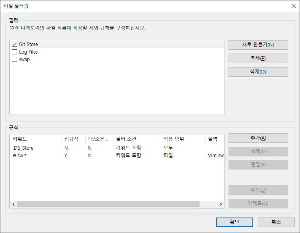Sort by the 필터 조건 column header
The image size is (300, 233).
pyautogui.click(x=137, y=139)
